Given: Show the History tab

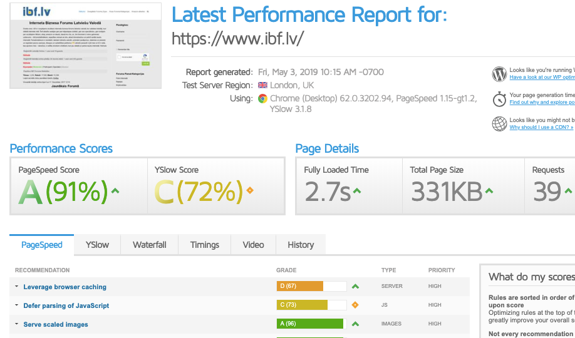Looking at the screenshot, I should click(x=301, y=245).
